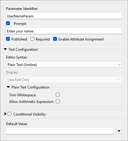Screen dimensions: 128x141
Task: Click the Default Value text field
Action: (60, 131)
